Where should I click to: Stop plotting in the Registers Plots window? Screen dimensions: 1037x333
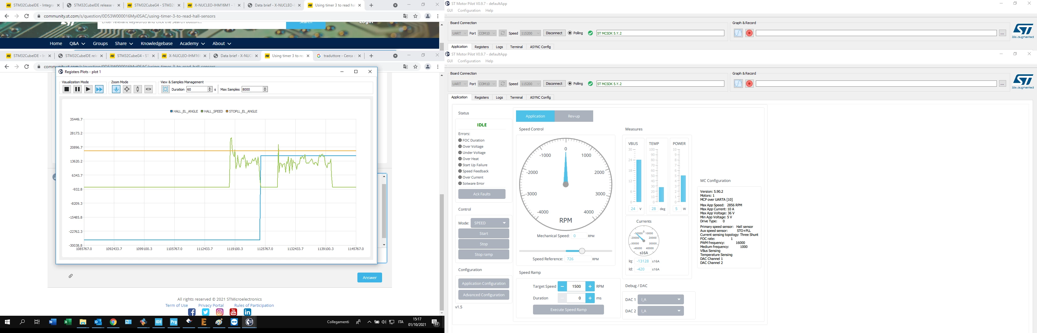pos(67,89)
